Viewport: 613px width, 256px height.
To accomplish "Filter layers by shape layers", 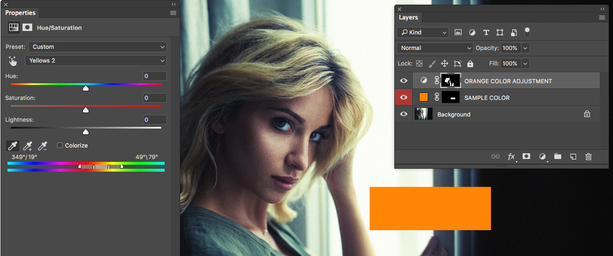I will (500, 32).
